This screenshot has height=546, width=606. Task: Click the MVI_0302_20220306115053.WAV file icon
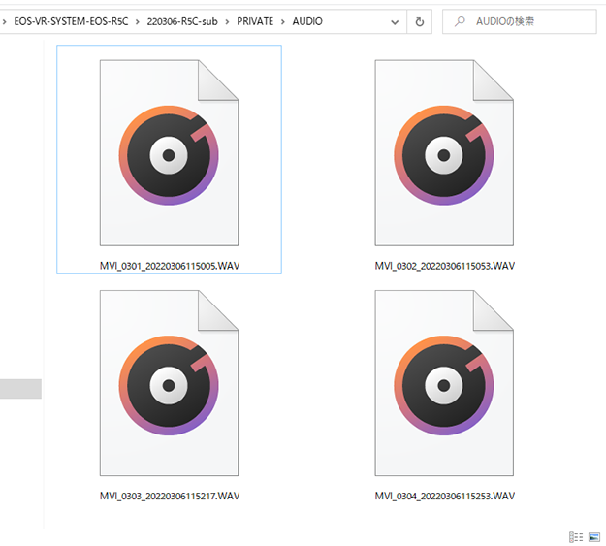(444, 153)
